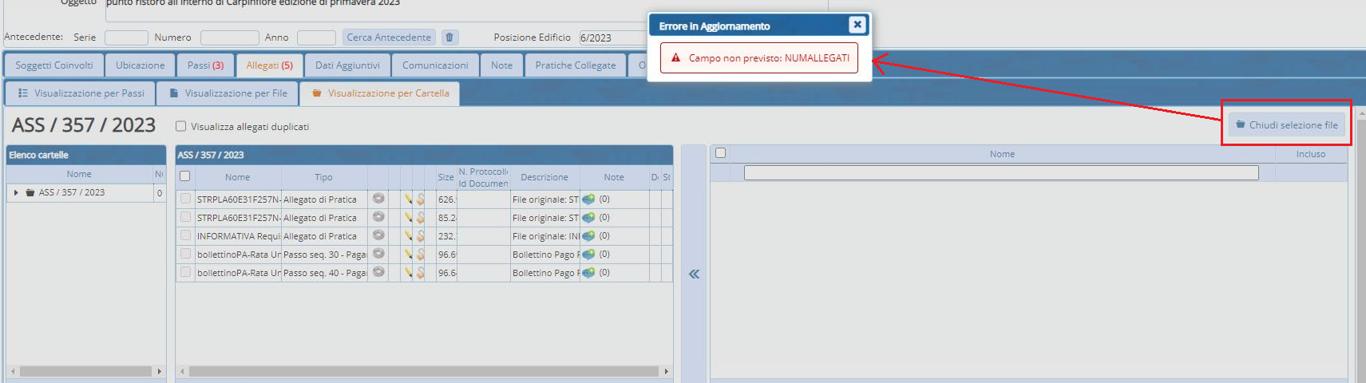Screen dimensions: 1366x383
Task: Click the pencil edit icon for the INFORMATIVA file
Action: (408, 236)
